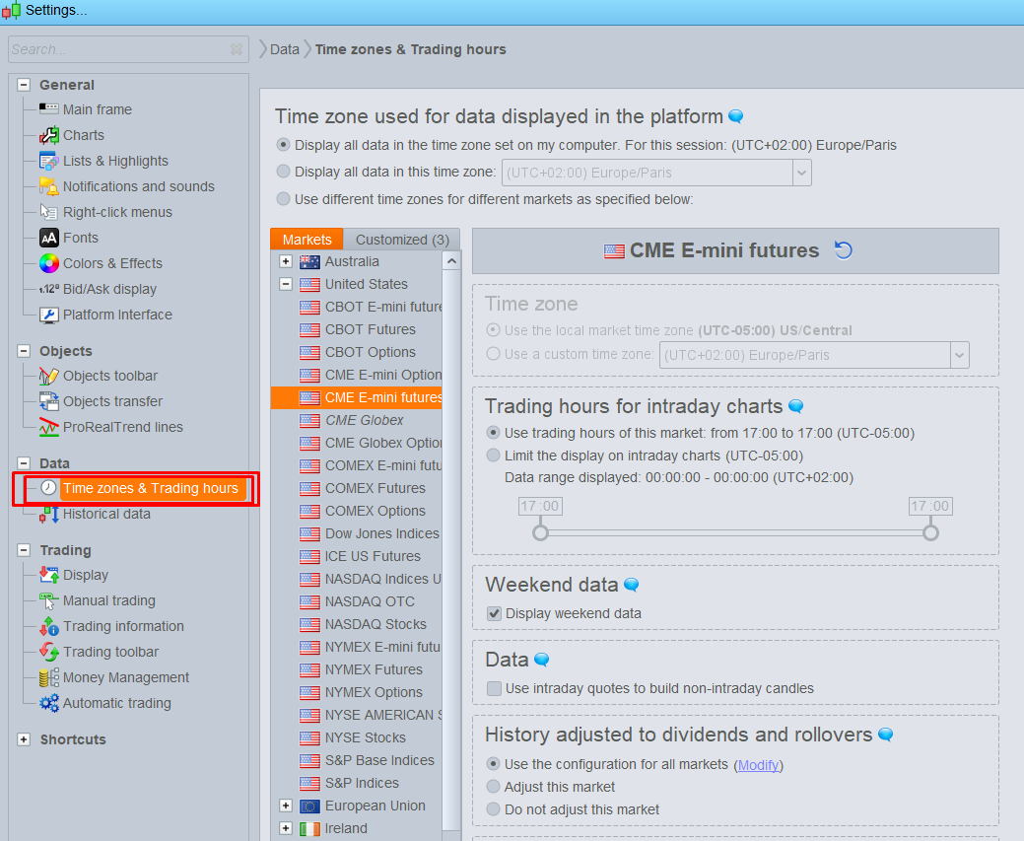Viewport: 1024px width, 841px height.
Task: Click Data breadcrumb link
Action: 284,49
